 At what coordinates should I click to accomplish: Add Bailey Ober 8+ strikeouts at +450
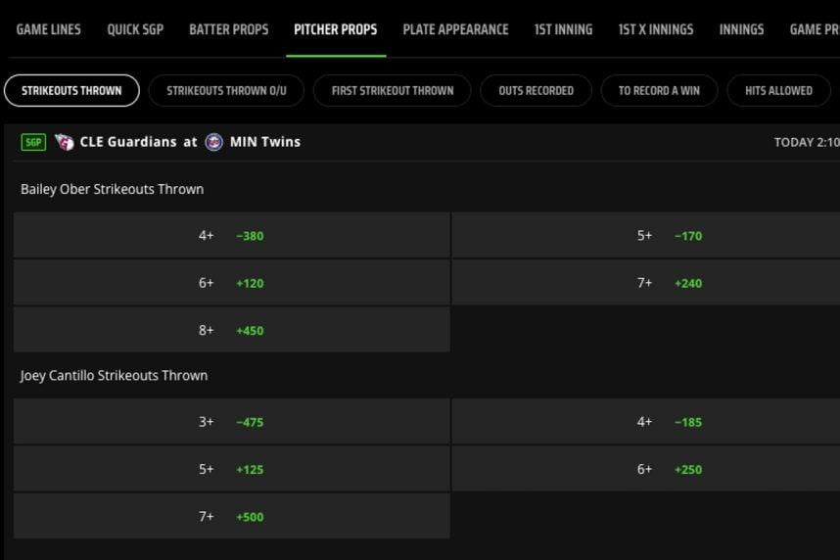(x=231, y=330)
